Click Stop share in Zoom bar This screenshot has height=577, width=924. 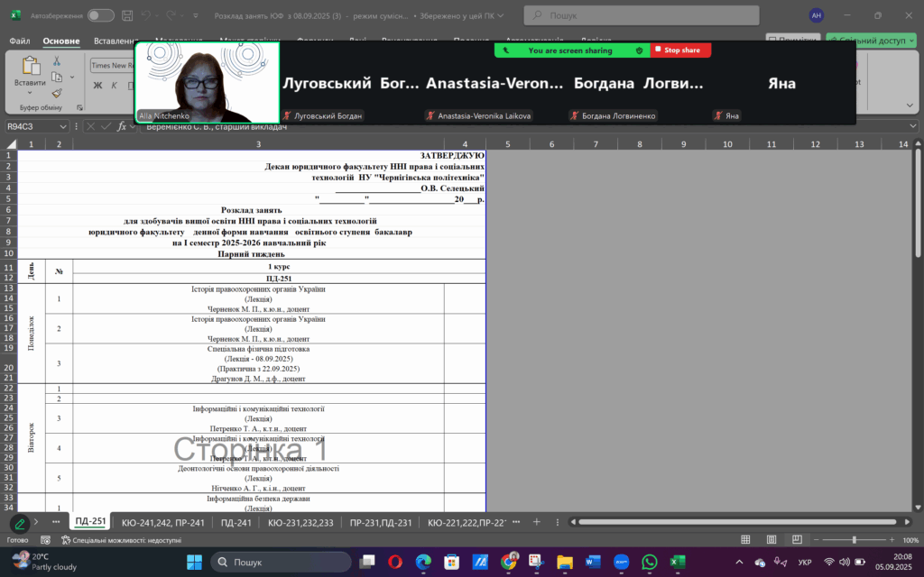pos(680,50)
